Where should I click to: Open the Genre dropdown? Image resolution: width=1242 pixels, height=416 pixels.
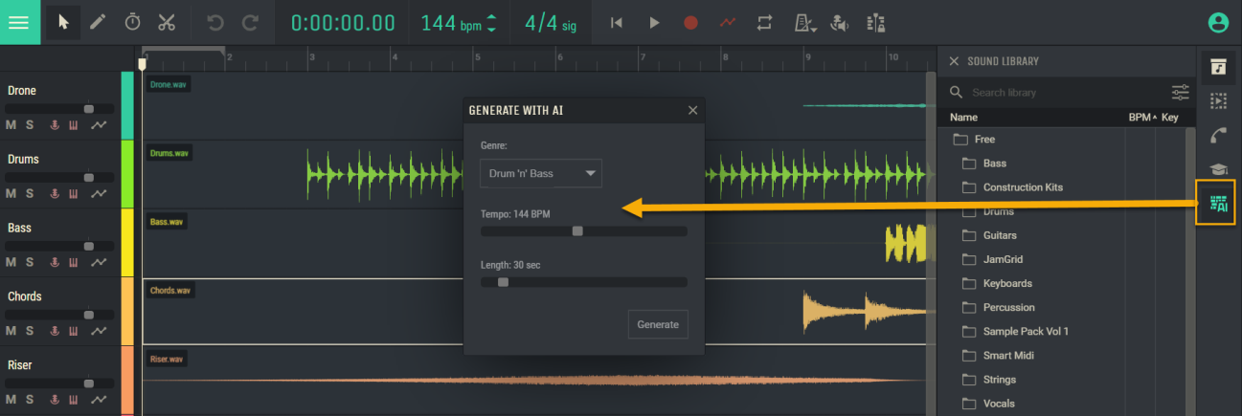pos(541,173)
